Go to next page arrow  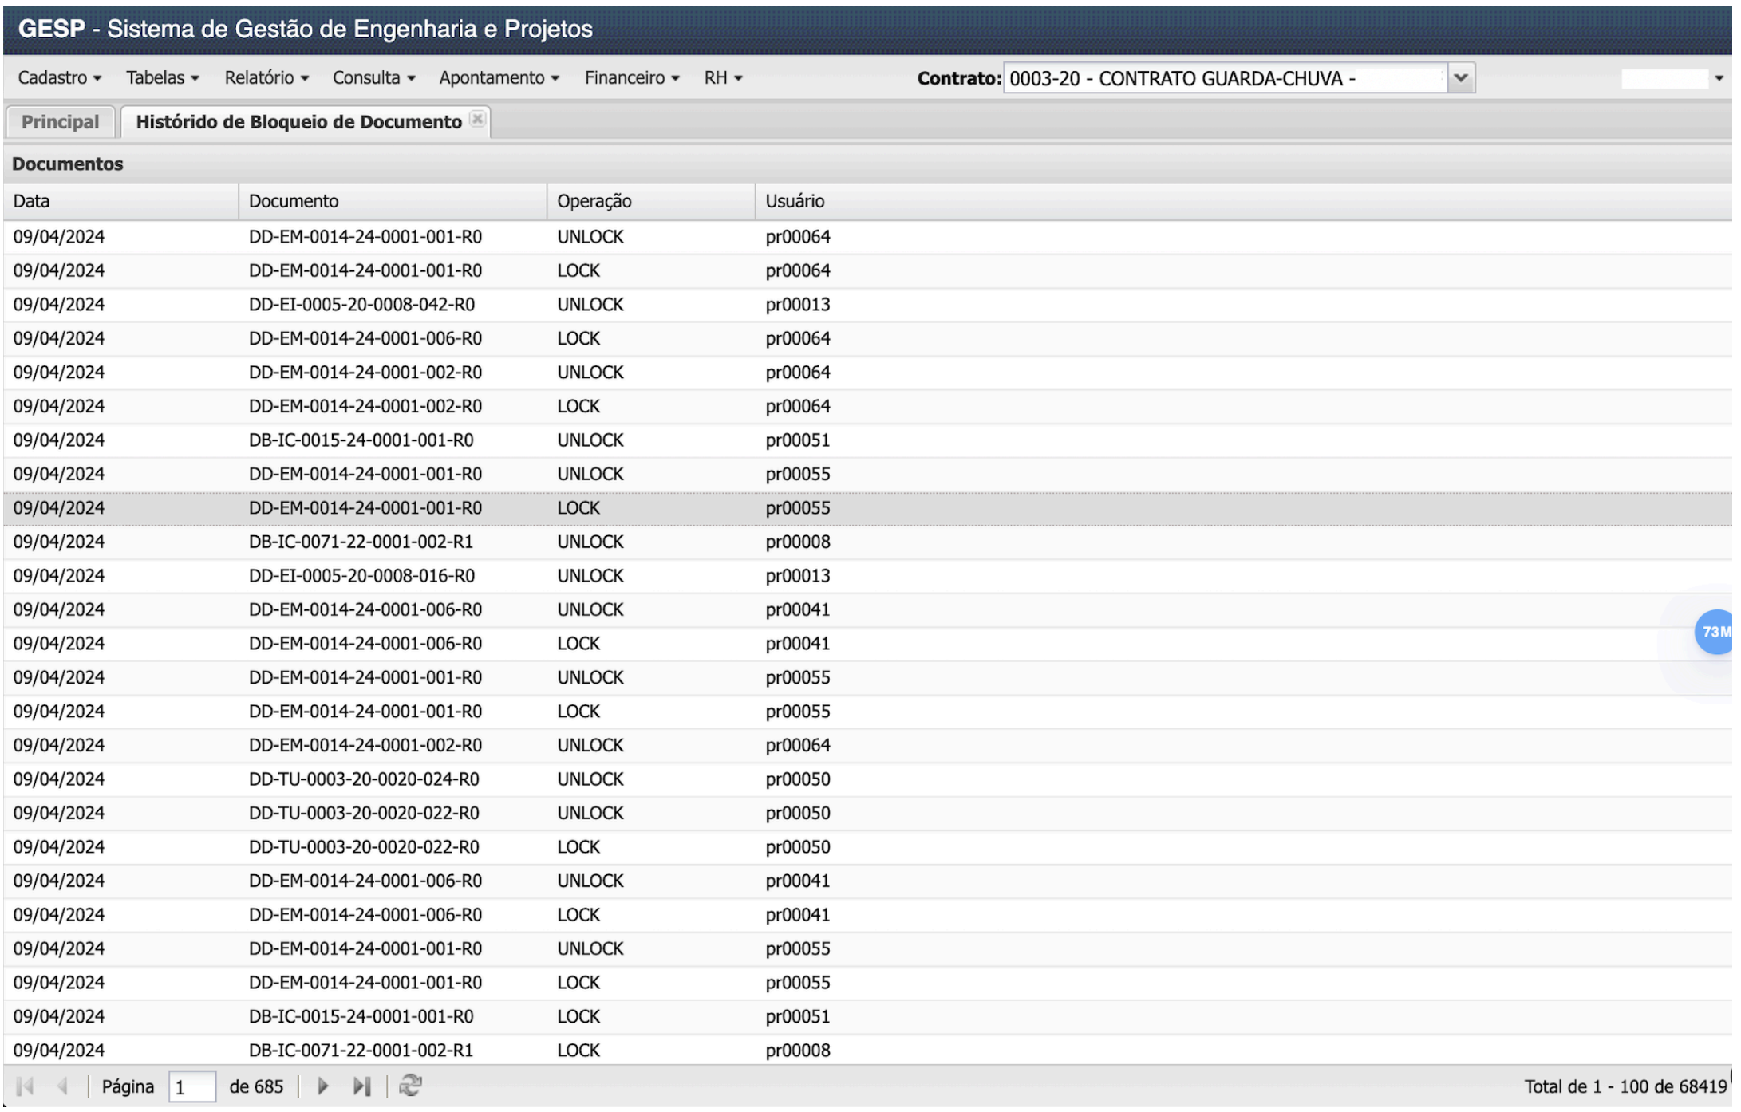323,1086
